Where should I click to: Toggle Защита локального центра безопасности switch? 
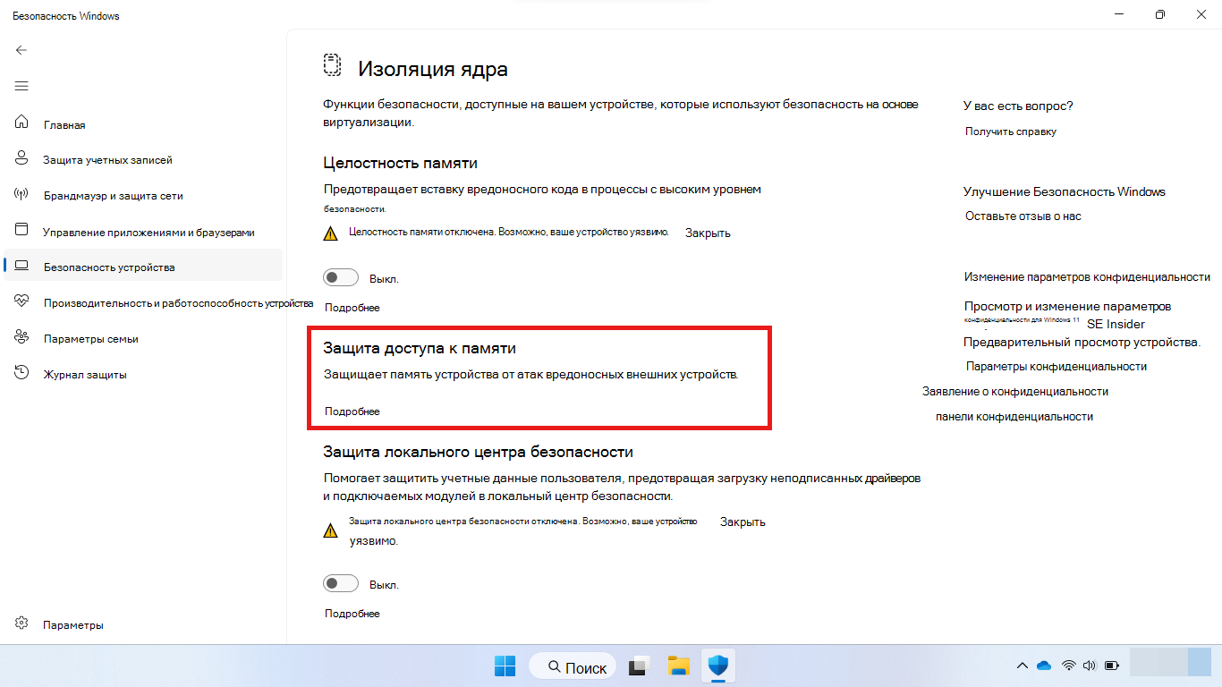[x=341, y=584]
